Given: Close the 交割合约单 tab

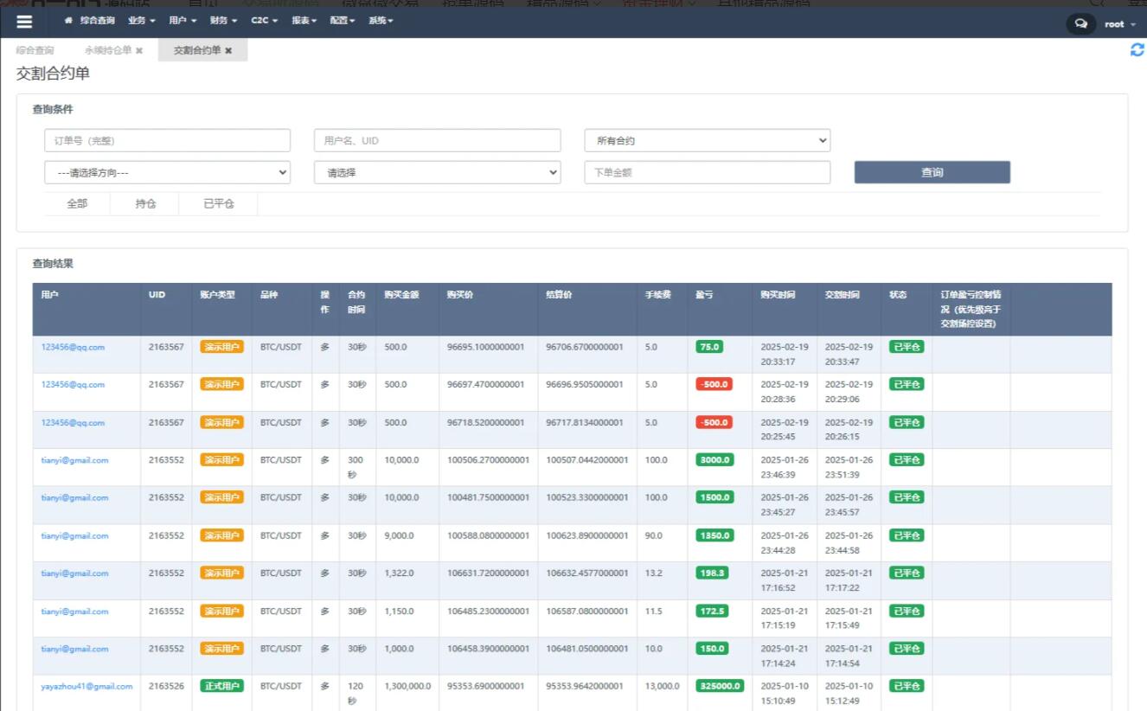Looking at the screenshot, I should (x=228, y=51).
